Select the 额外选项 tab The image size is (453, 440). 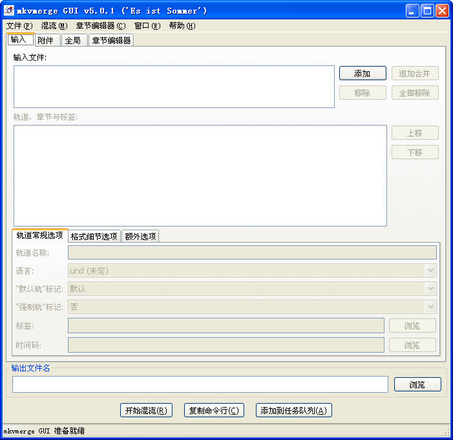click(x=140, y=236)
